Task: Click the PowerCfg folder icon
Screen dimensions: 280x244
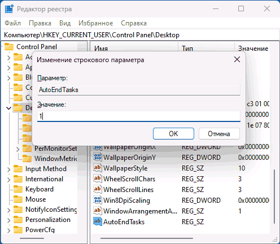Action: [18, 230]
